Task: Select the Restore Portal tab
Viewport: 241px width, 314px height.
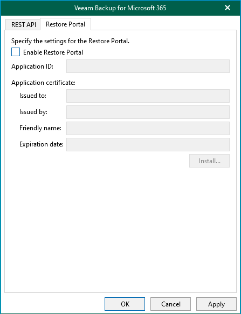Action: (x=66, y=24)
